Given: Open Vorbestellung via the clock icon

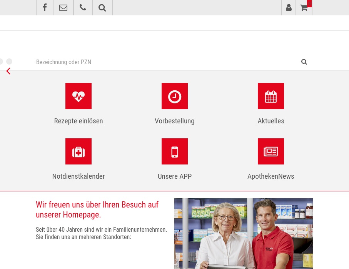Looking at the screenshot, I should pyautogui.click(x=174, y=96).
